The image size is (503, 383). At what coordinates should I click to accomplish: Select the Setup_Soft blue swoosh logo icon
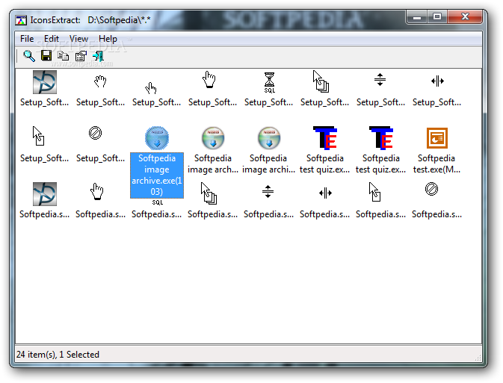[45, 82]
